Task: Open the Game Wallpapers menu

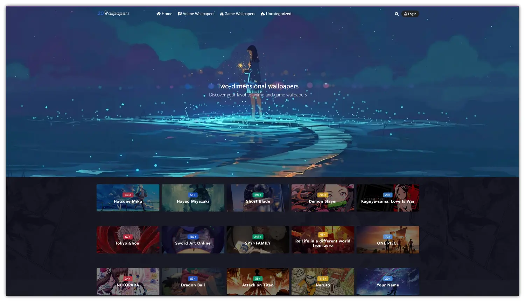Action: [x=237, y=14]
